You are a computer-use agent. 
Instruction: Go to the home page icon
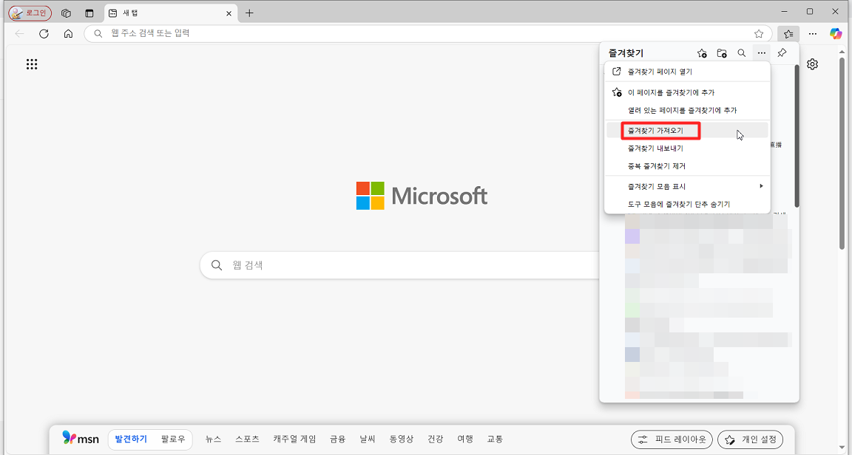(x=69, y=34)
